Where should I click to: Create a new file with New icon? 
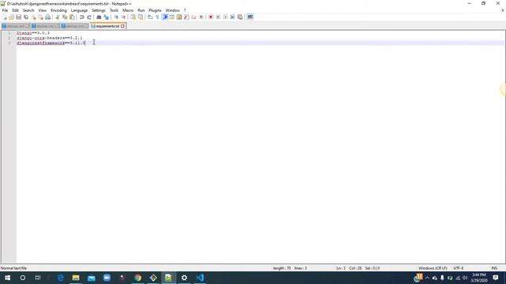[x=4, y=17]
